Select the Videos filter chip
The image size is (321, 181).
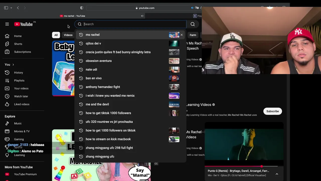pos(68,35)
